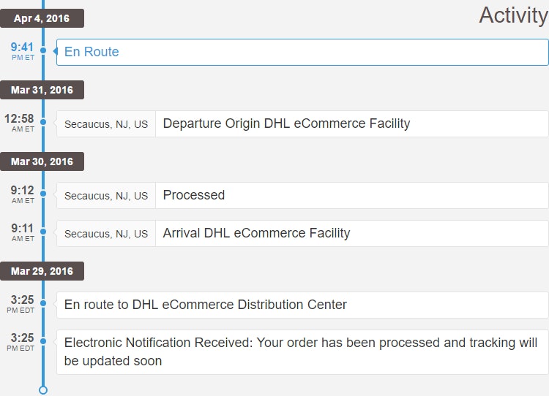
Task: Click the 9:41 PM ET time label
Action: click(22, 51)
